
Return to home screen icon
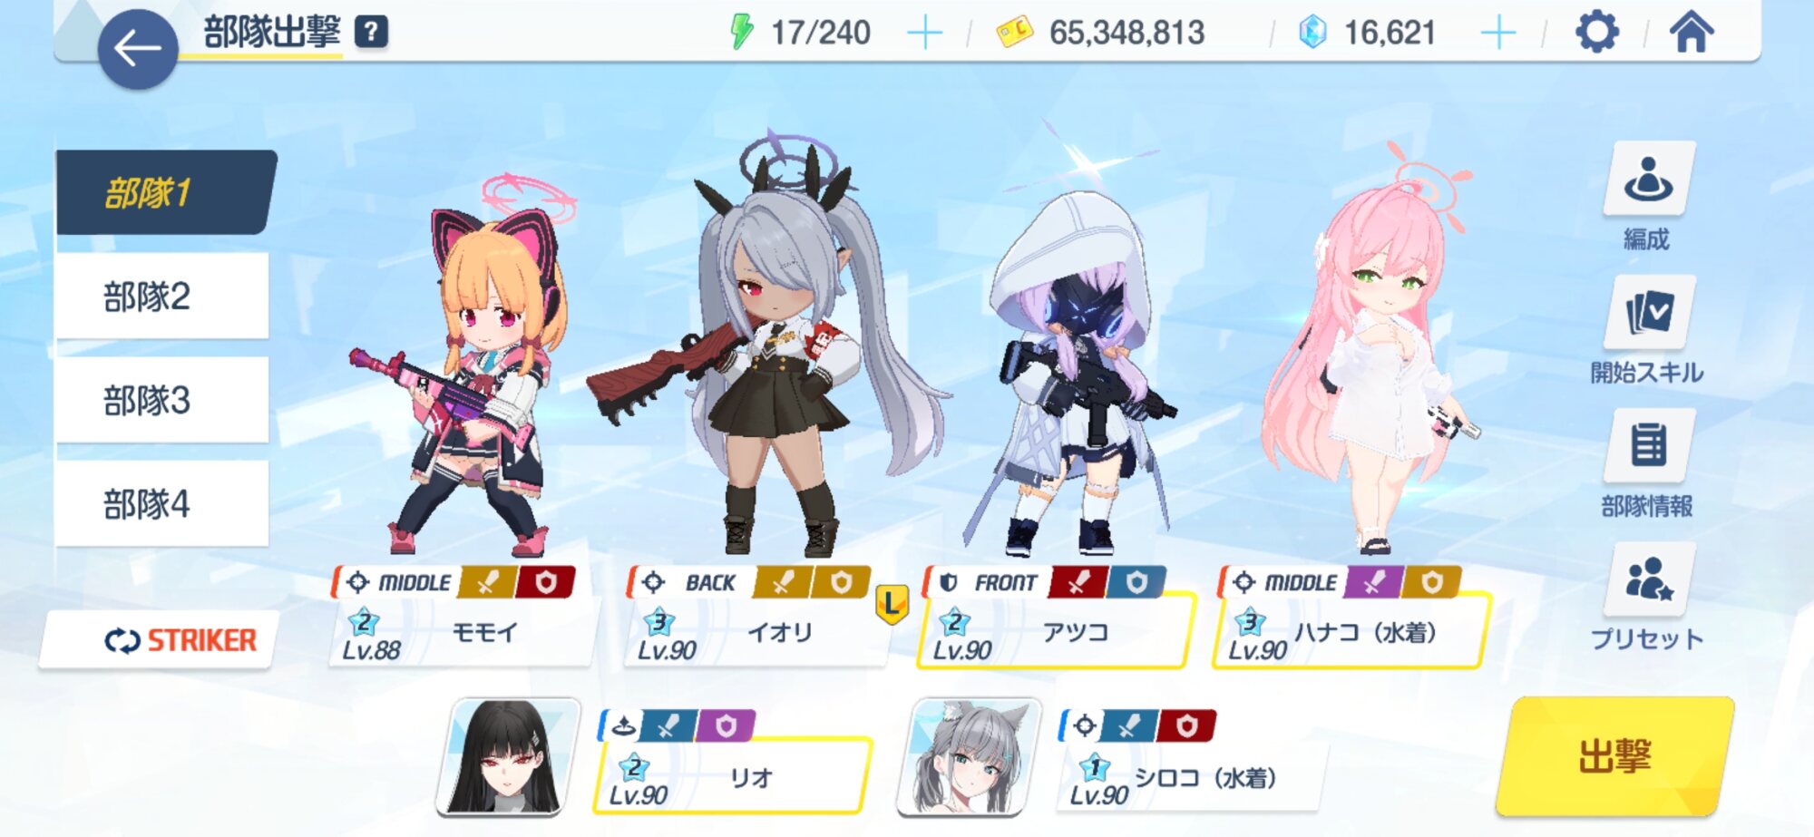[1692, 33]
